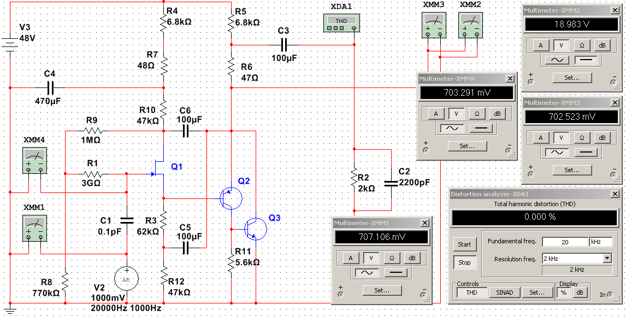Image resolution: width=626 pixels, height=316 pixels.
Task: Toggle the THD control in distortion analyzer
Action: coord(471,292)
